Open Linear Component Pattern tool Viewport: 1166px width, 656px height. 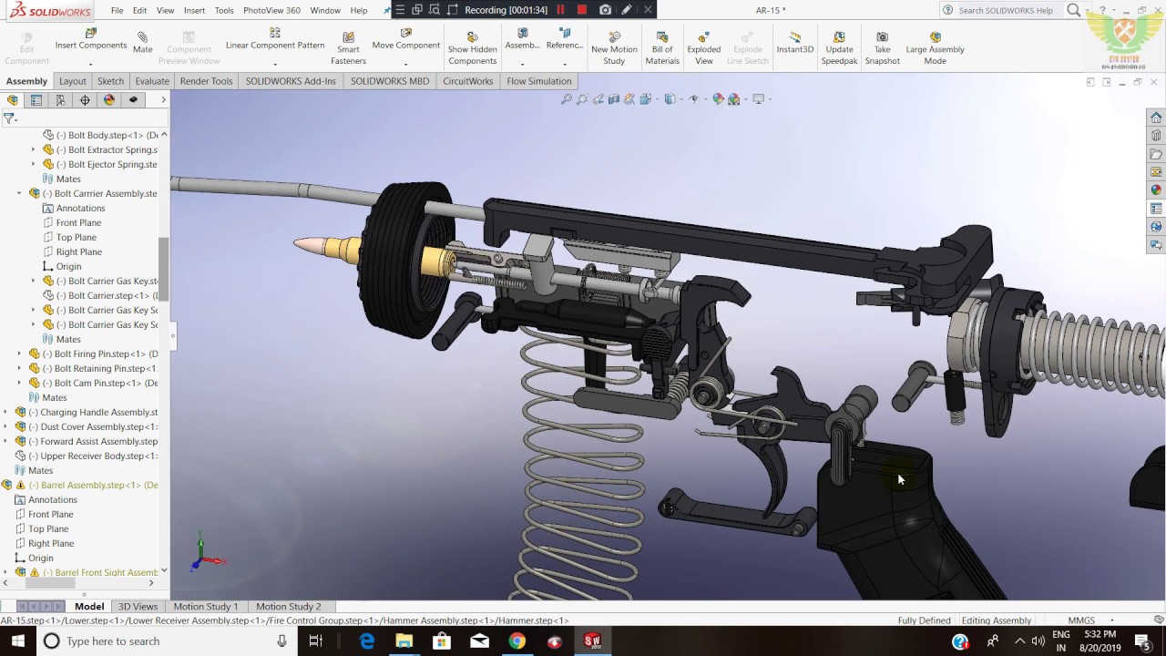275,39
